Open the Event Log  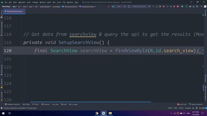pyautogui.click(x=182, y=104)
